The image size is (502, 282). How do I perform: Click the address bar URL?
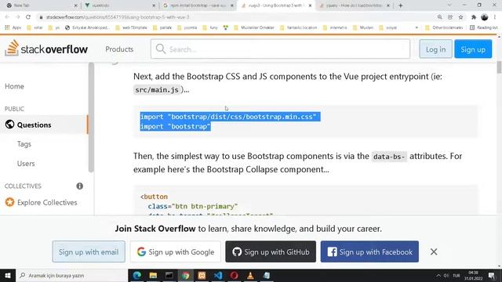coord(118,17)
